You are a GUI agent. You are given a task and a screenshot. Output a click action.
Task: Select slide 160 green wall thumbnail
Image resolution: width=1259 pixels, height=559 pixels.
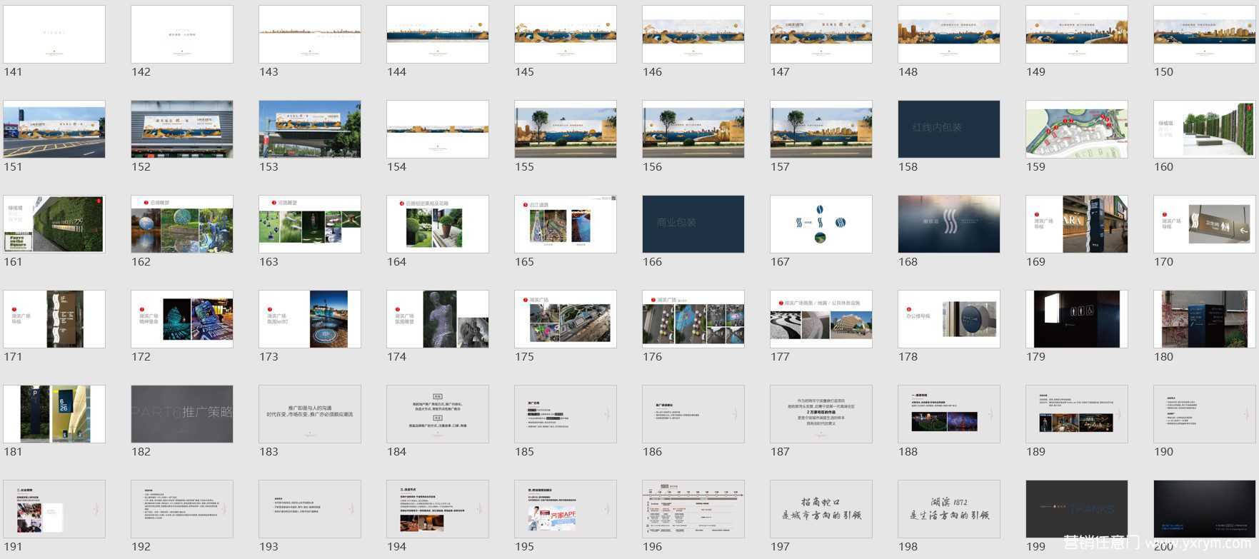(x=1204, y=129)
